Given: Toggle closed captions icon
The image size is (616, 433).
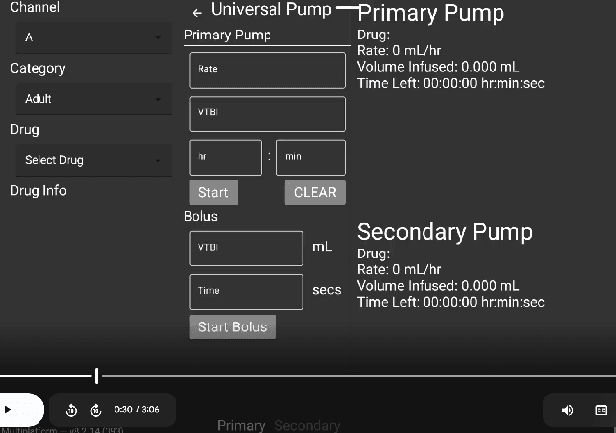Looking at the screenshot, I should click(601, 410).
